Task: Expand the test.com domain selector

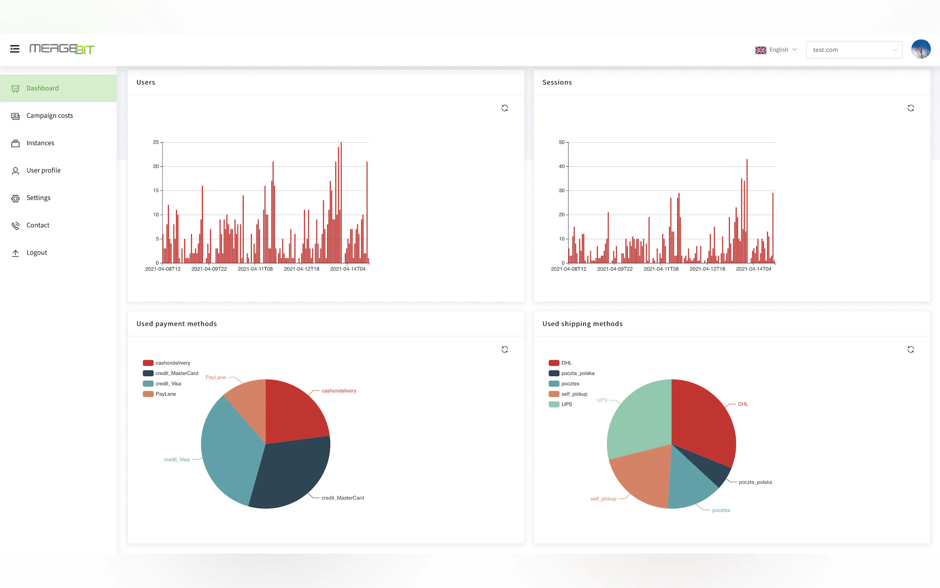Action: tap(854, 50)
